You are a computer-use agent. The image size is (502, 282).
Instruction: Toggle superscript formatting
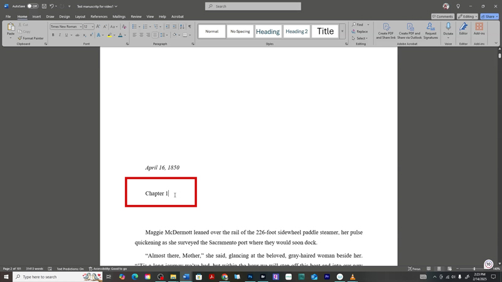point(91,35)
